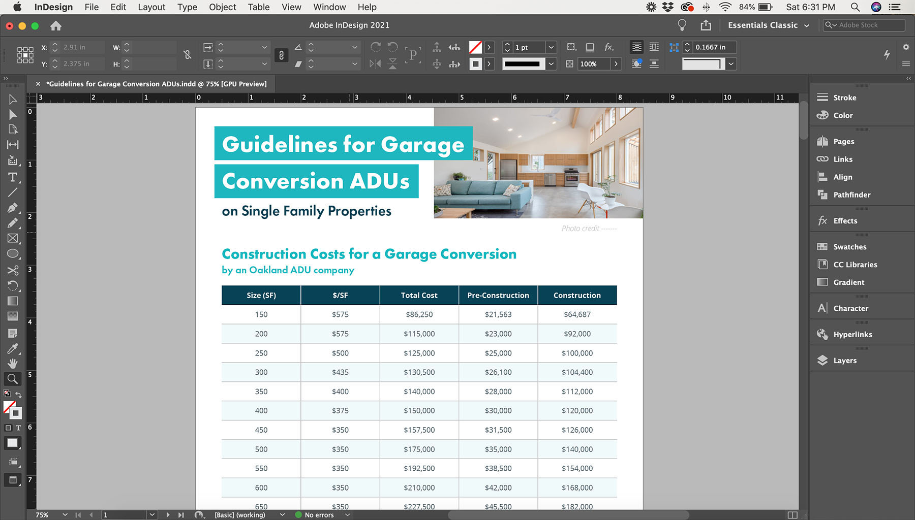Screen dimensions: 915x520
Task: Open the Layout menu
Action: [151, 7]
